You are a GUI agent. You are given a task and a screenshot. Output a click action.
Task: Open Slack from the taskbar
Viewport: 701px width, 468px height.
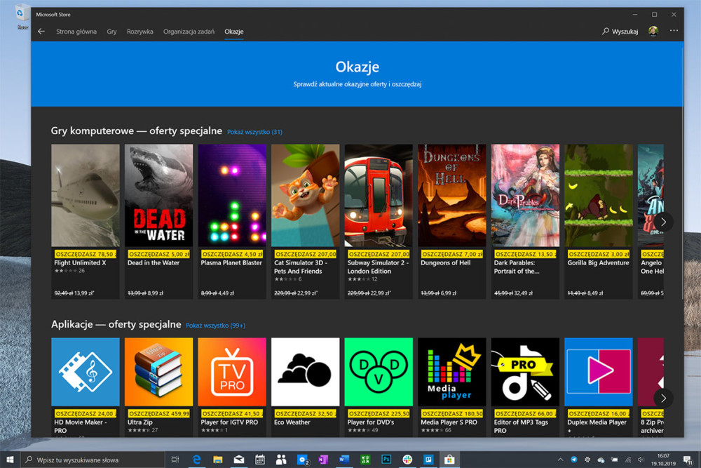407,460
